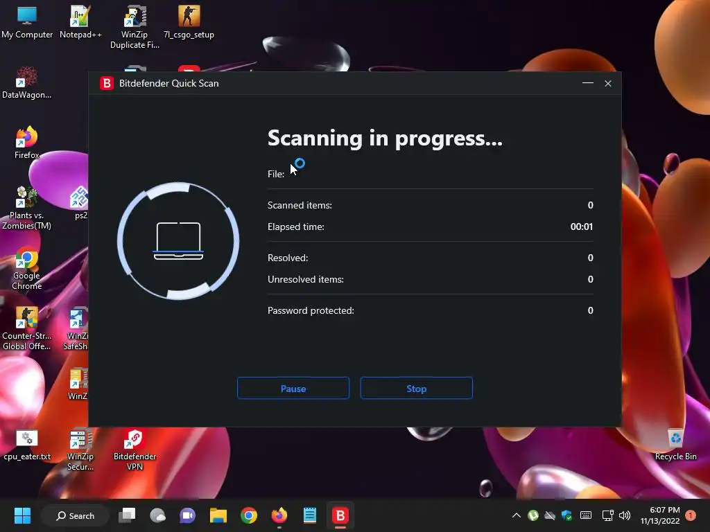Select the cpu_eater.txt desktop file

pyautogui.click(x=27, y=445)
